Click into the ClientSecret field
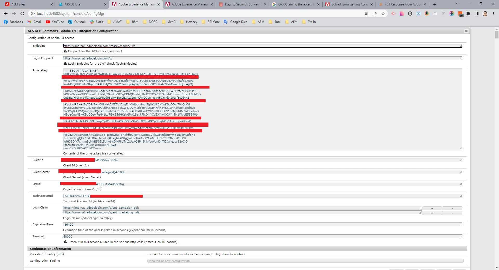Screen dimensions: 499x270 pyautogui.click(x=263, y=172)
